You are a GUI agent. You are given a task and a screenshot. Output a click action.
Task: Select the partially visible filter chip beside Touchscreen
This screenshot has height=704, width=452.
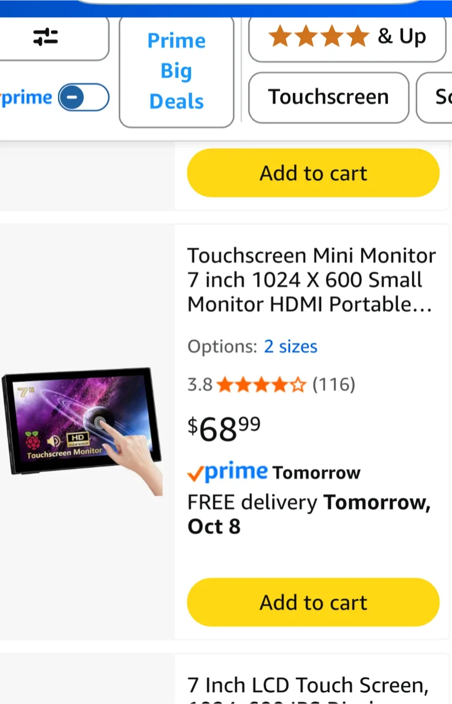(435, 97)
